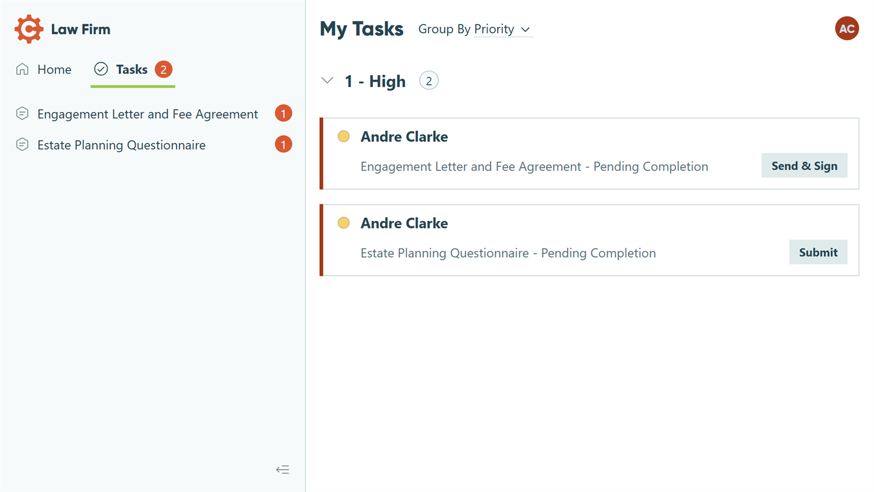Switch to the Tasks navigation tab
Image resolution: width=874 pixels, height=492 pixels.
coord(131,68)
